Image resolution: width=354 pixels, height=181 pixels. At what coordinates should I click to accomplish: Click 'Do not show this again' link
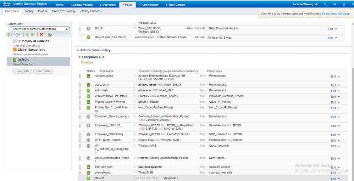pyautogui.click(x=336, y=13)
